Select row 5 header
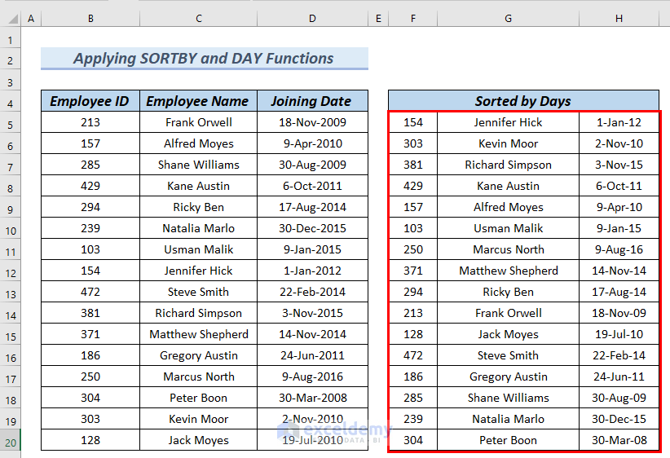This screenshot has width=670, height=458. pos(11,125)
